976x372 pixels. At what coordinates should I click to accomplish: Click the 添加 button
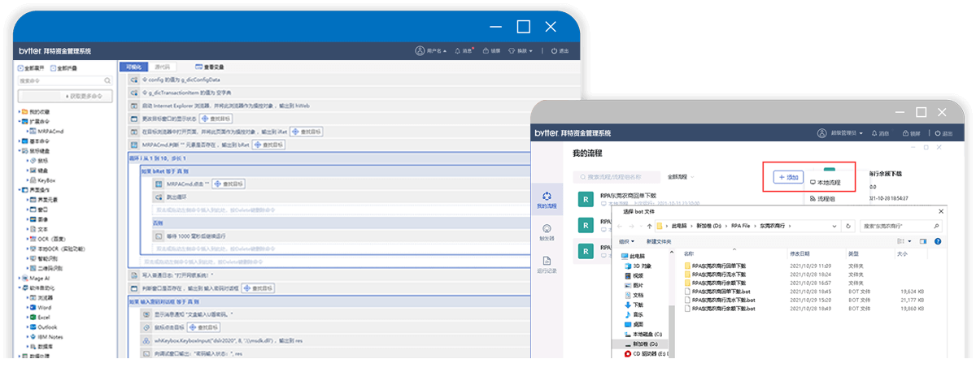(786, 176)
